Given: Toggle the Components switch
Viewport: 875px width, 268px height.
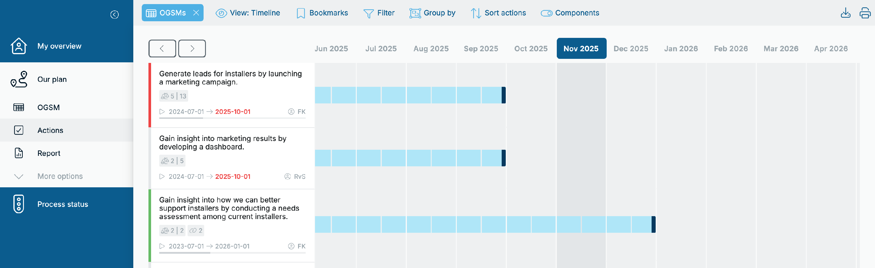Looking at the screenshot, I should click(546, 13).
